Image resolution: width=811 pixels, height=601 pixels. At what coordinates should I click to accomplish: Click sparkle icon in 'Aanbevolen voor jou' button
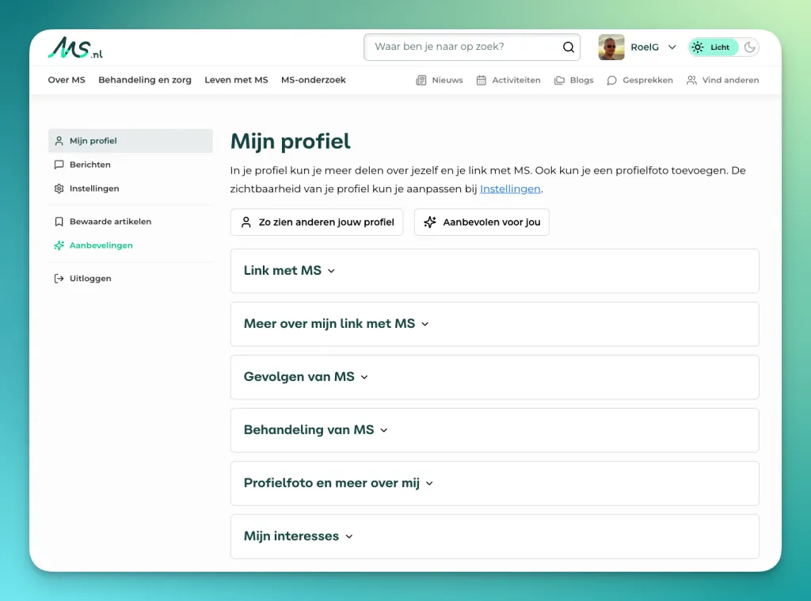click(x=430, y=222)
